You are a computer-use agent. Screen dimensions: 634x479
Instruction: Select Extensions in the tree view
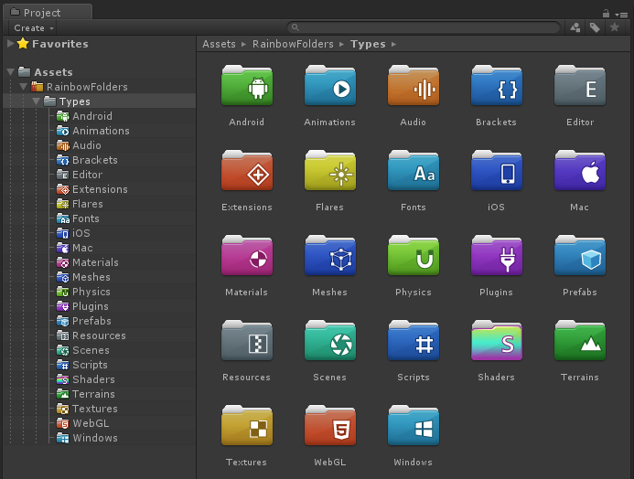(100, 189)
